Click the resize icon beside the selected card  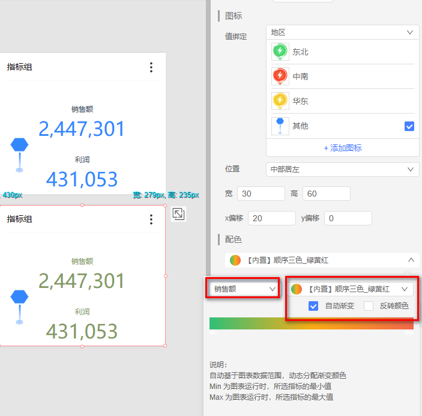pyautogui.click(x=178, y=213)
